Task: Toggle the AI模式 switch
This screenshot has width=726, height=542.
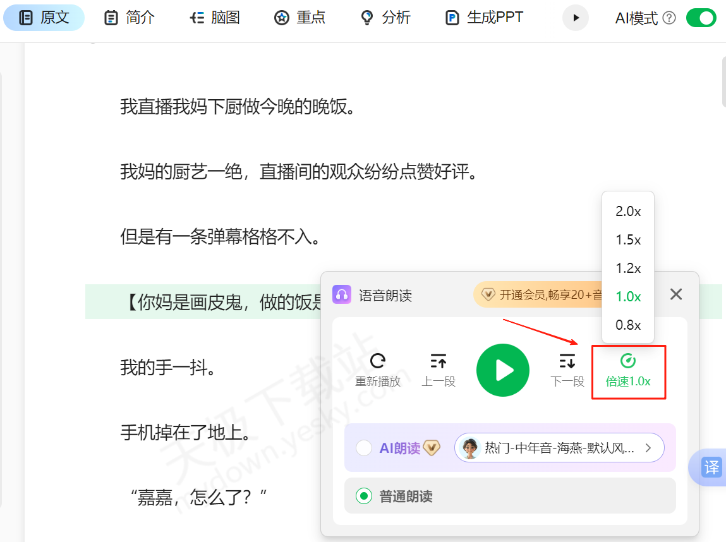Action: point(701,17)
